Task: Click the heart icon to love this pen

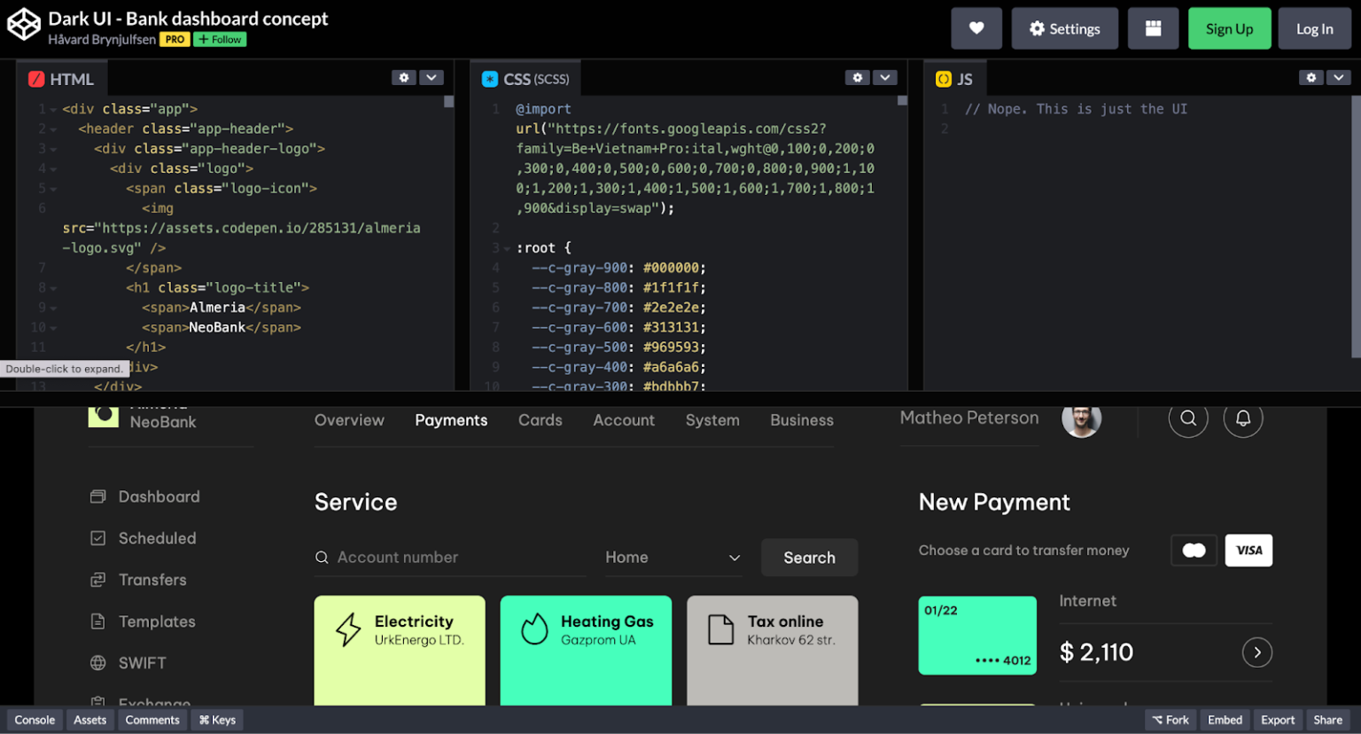Action: coord(976,27)
